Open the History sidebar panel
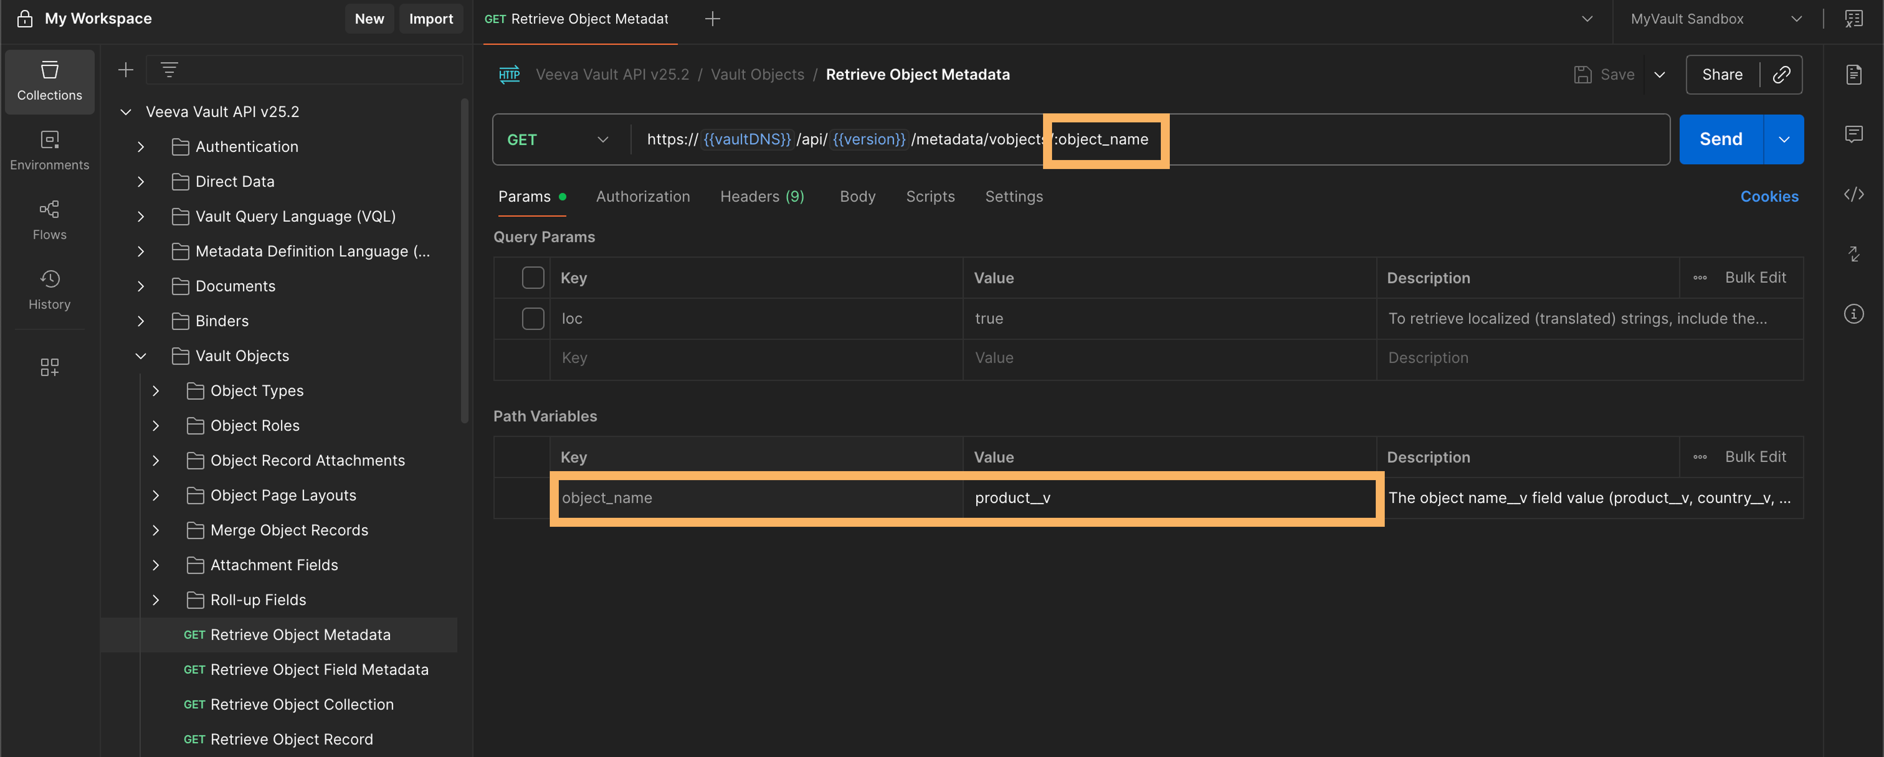This screenshot has width=1884, height=757. [x=49, y=289]
